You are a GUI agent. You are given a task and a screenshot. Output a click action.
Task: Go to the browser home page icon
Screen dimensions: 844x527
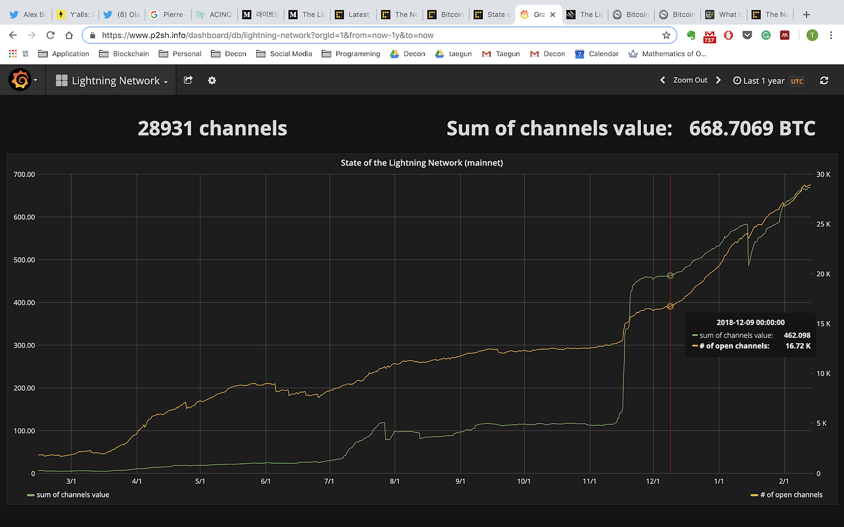[x=69, y=35]
